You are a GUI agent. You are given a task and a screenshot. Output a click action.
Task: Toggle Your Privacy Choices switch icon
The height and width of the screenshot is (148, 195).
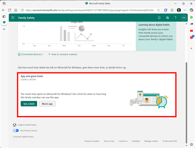(16, 131)
